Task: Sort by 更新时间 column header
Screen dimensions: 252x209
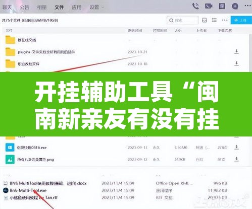Action: pyautogui.click(x=135, y=31)
